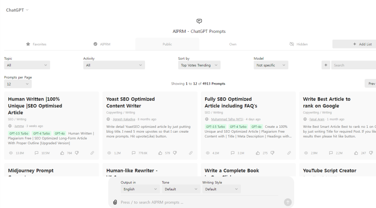Click GPT-4o tag on Fully SEO Optimized card
376x208 pixels.
[256, 127]
